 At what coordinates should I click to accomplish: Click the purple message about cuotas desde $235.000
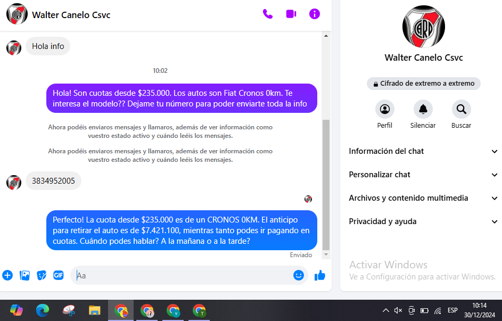pos(182,98)
